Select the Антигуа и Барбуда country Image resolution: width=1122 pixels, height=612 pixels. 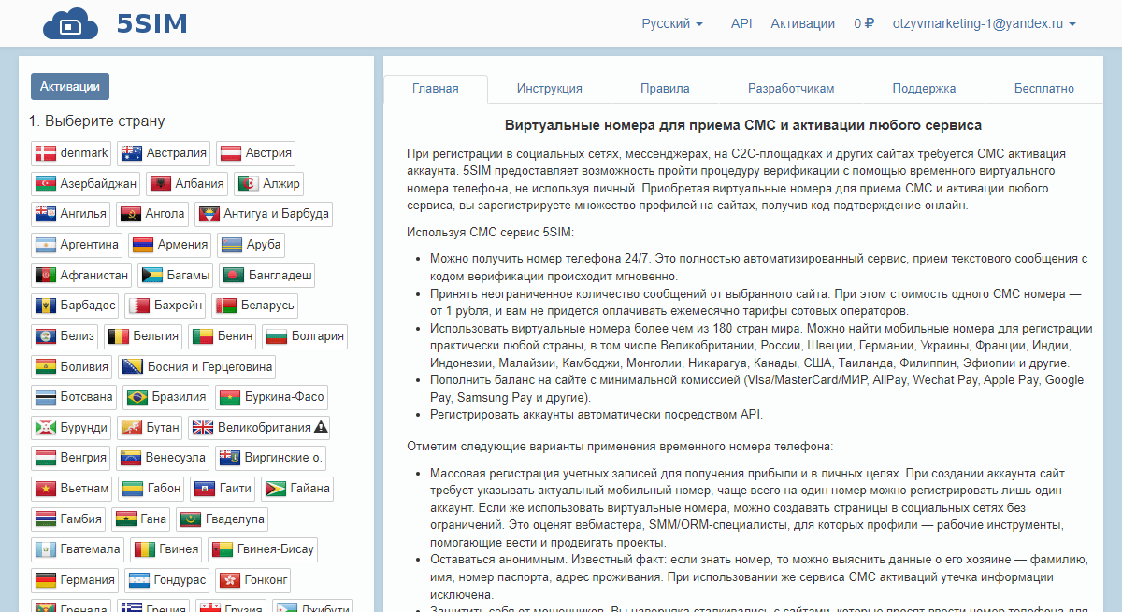coord(263,214)
